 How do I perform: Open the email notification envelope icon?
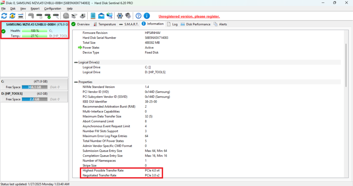(x=101, y=16)
